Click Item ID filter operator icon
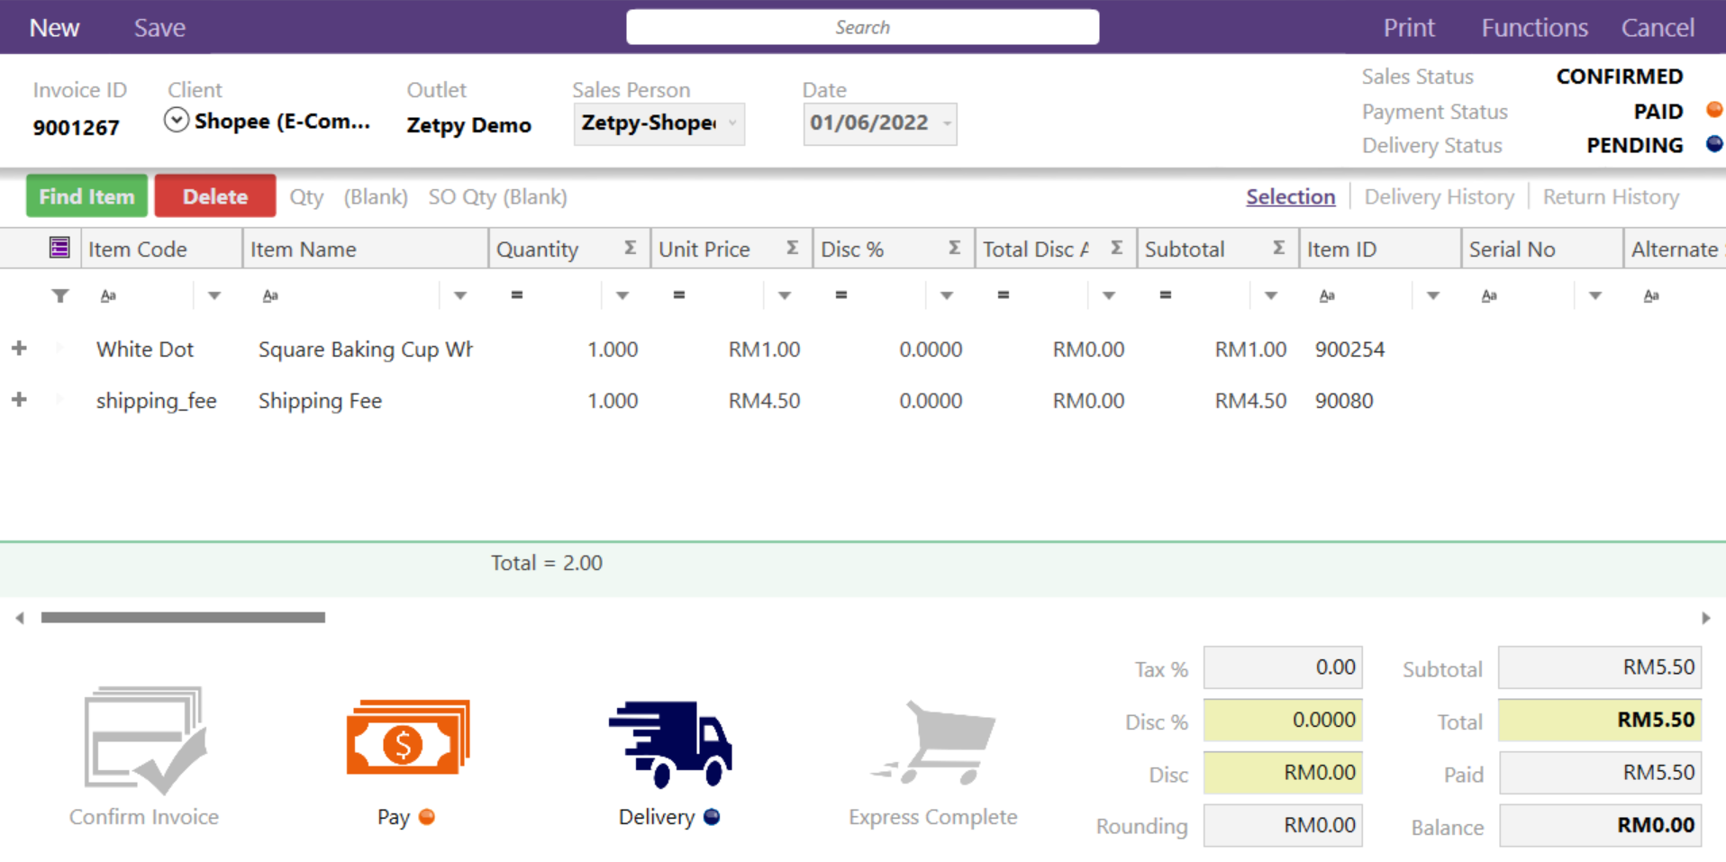This screenshot has height=862, width=1726. click(x=1327, y=295)
